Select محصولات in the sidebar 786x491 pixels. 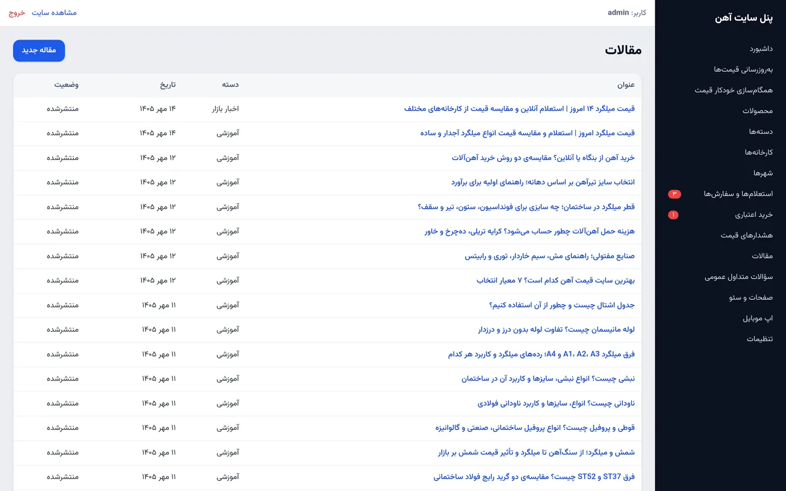tap(757, 111)
